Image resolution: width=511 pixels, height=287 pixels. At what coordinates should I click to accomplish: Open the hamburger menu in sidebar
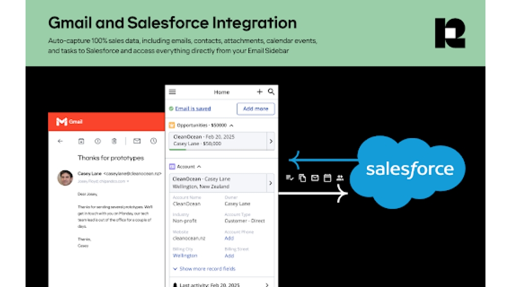172,92
